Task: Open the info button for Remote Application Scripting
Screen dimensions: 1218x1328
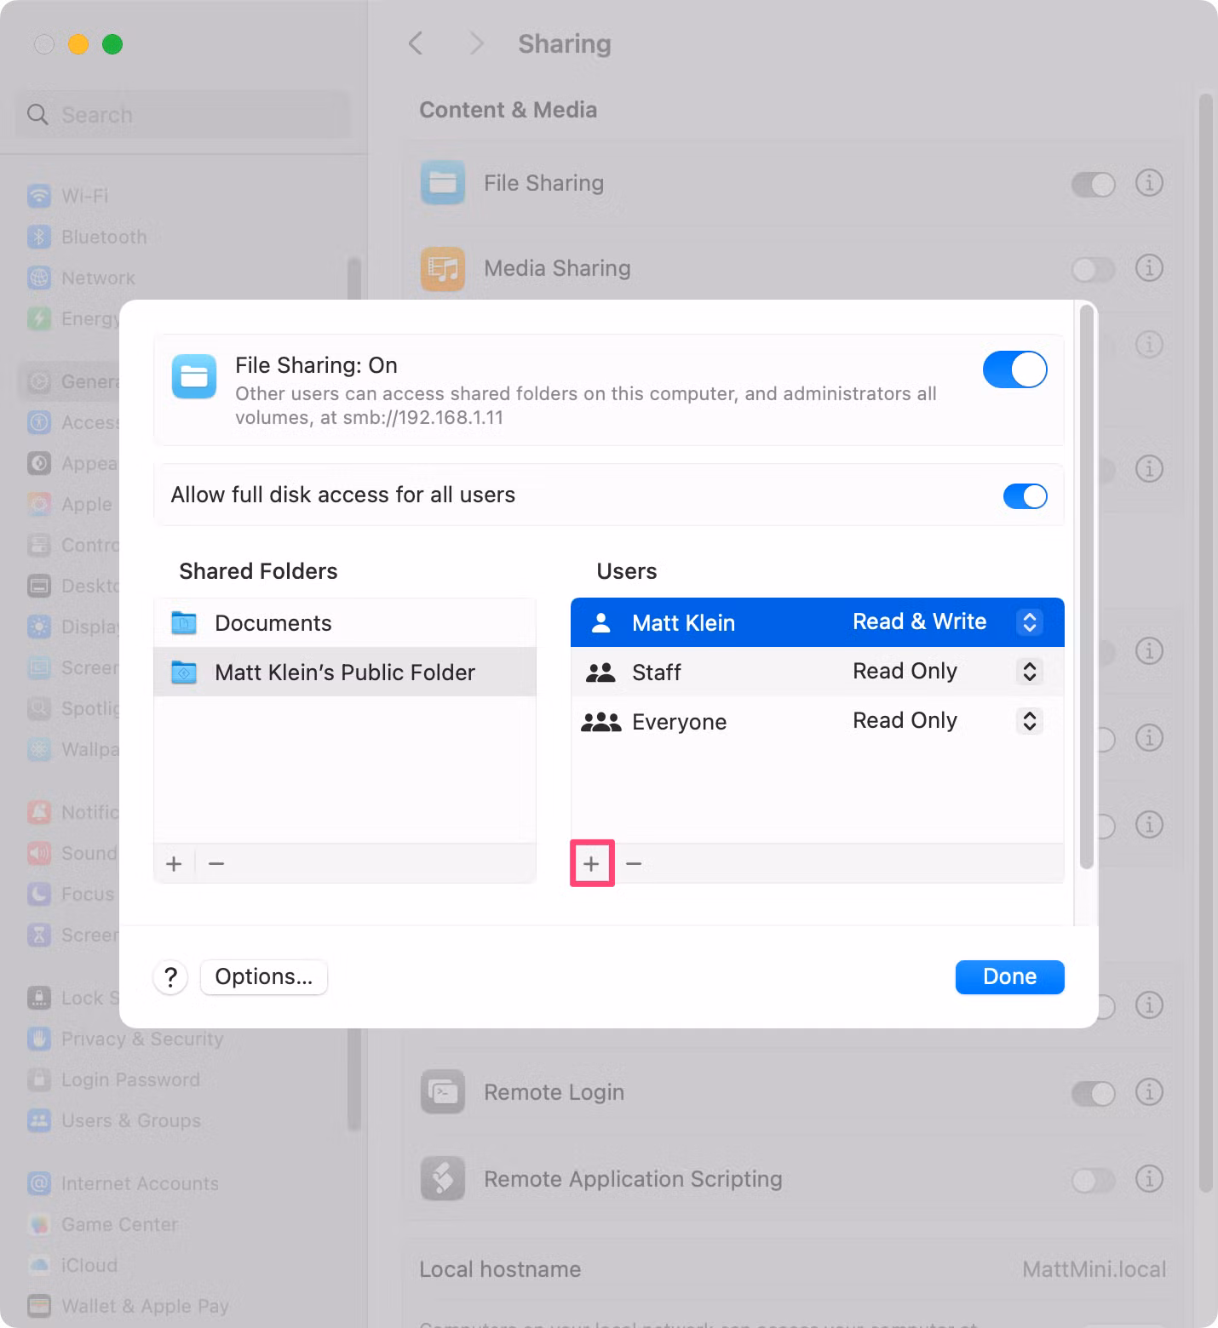Action: [1149, 1179]
